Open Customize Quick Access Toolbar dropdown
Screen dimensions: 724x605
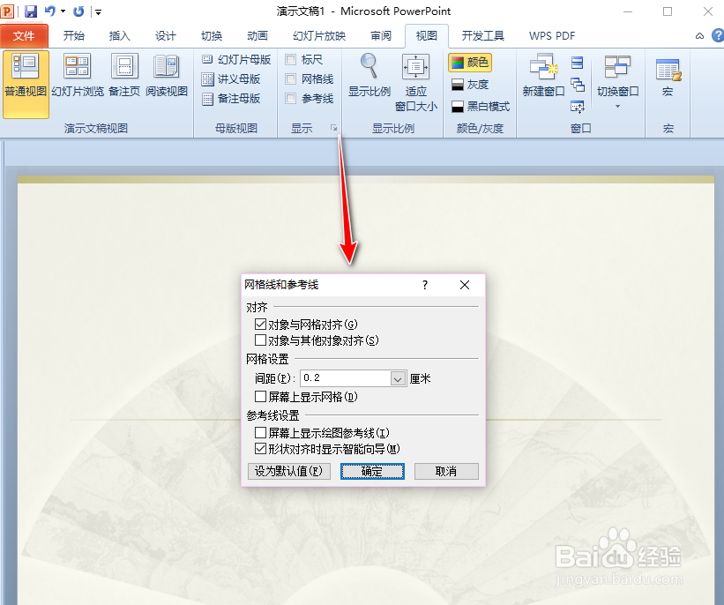click(x=97, y=12)
